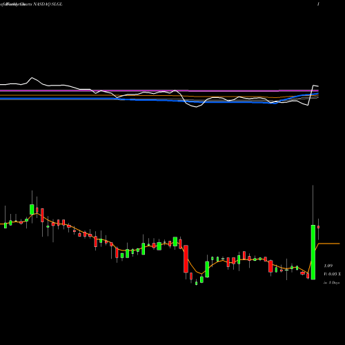This screenshot has width=345, height=345.
Task: Click the final small red candle at far right
Action: (319, 227)
